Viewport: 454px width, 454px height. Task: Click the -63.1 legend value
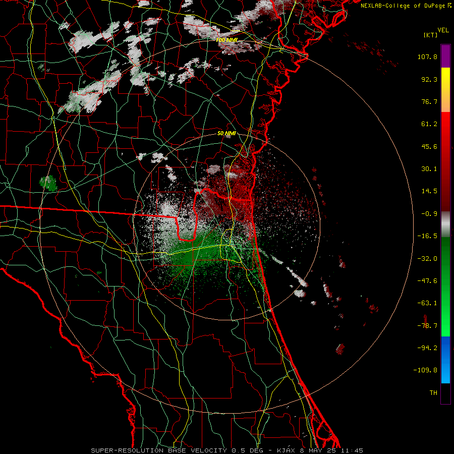427,303
